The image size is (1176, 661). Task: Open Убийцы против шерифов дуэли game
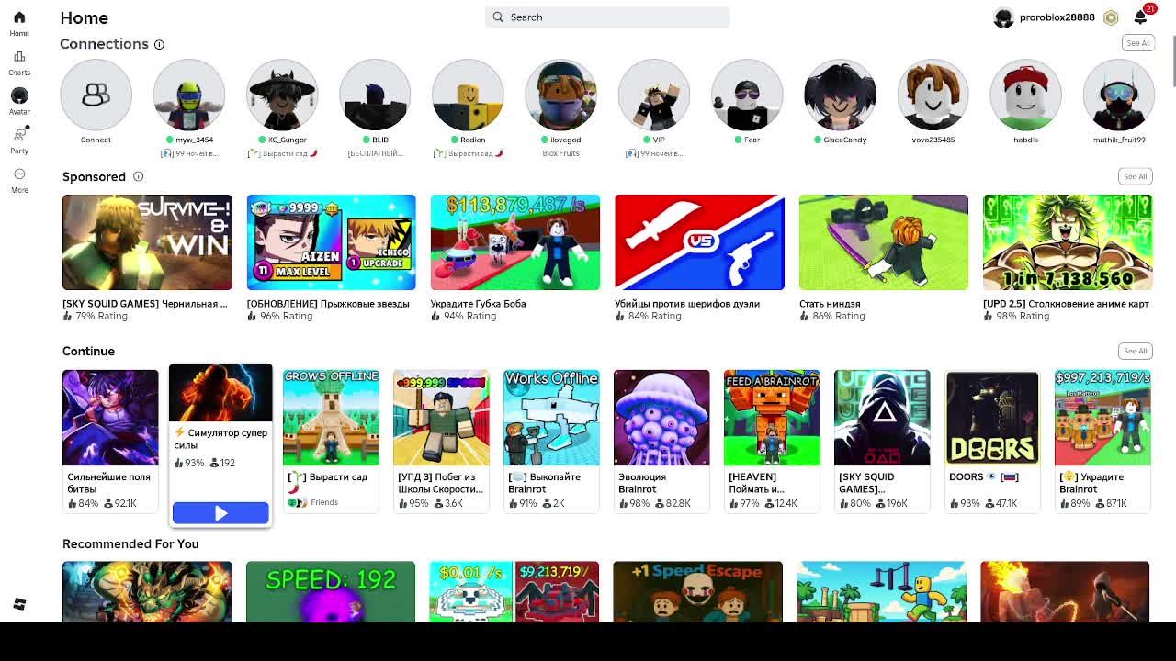coord(699,242)
